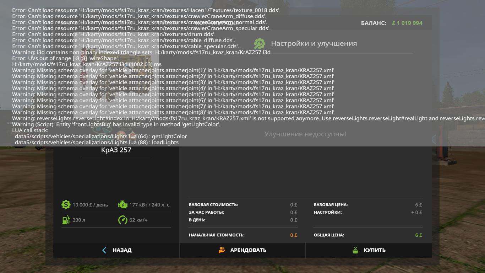Click the green wrench-gear settings icon
485x273 pixels.
[260, 43]
